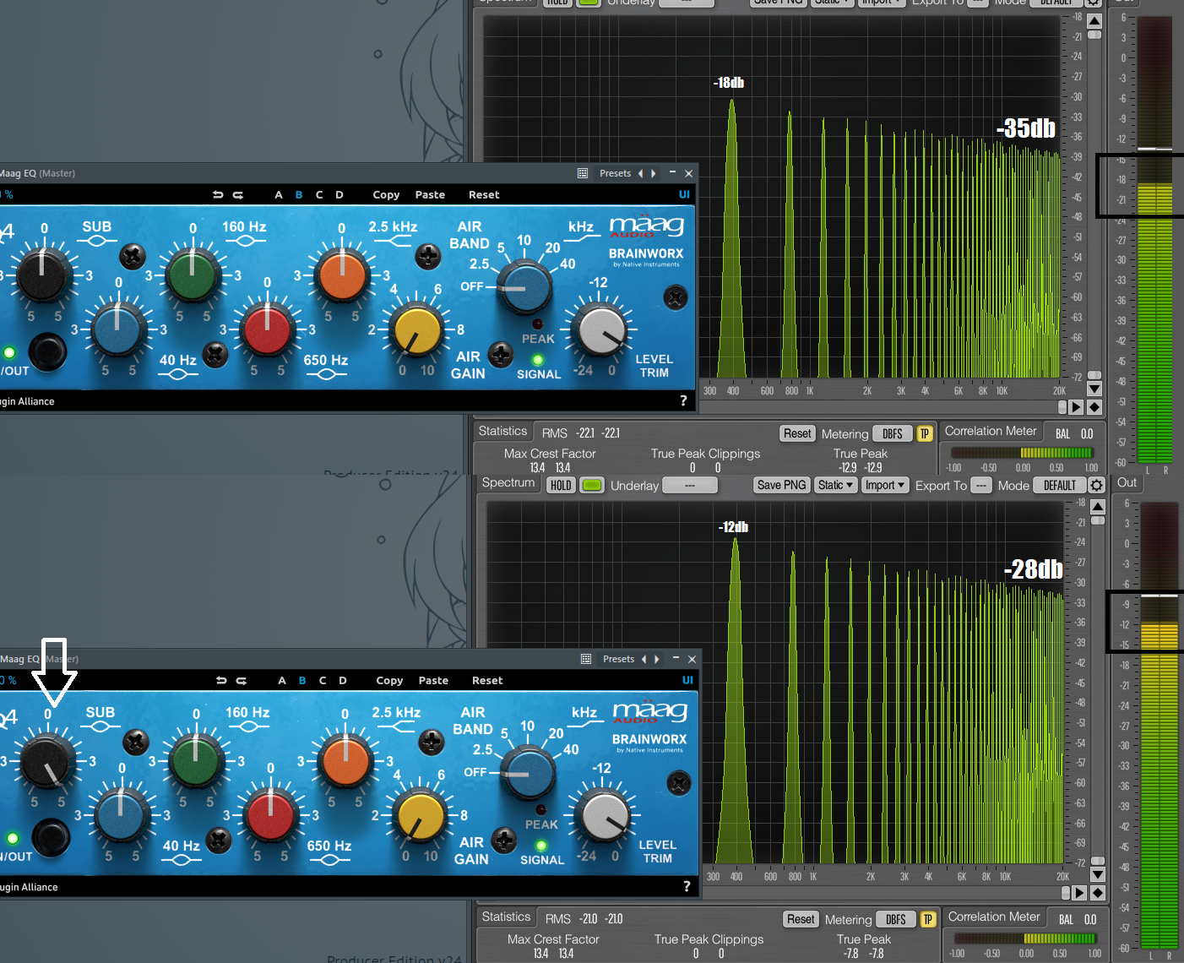Select setting B in upper Maag EQ

(299, 195)
